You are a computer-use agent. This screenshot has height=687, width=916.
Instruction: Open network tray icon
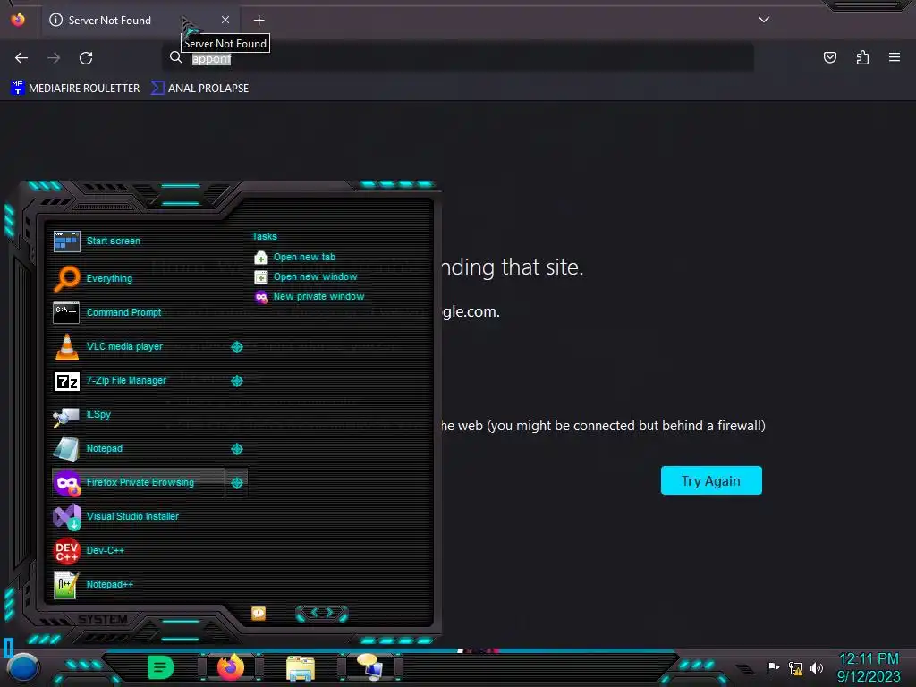pos(795,667)
